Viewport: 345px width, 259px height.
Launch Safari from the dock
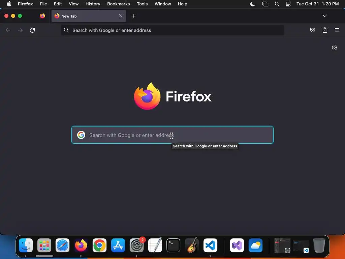click(x=62, y=245)
